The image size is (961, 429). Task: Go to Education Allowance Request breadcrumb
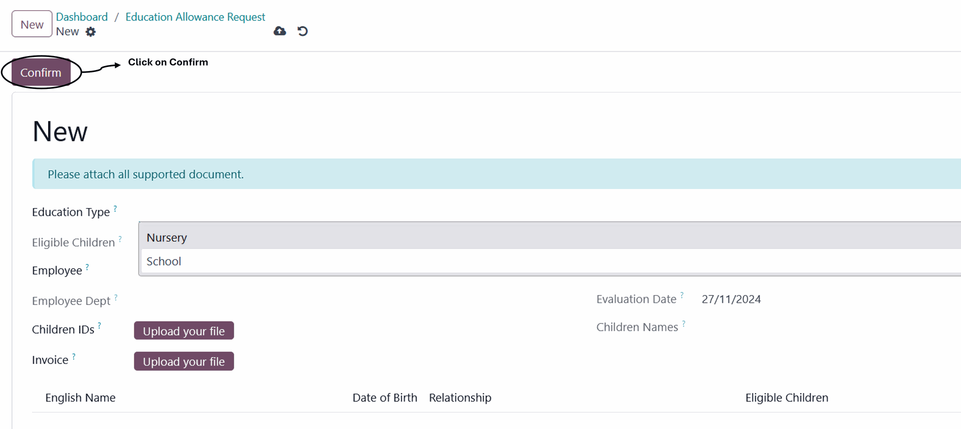coord(195,17)
